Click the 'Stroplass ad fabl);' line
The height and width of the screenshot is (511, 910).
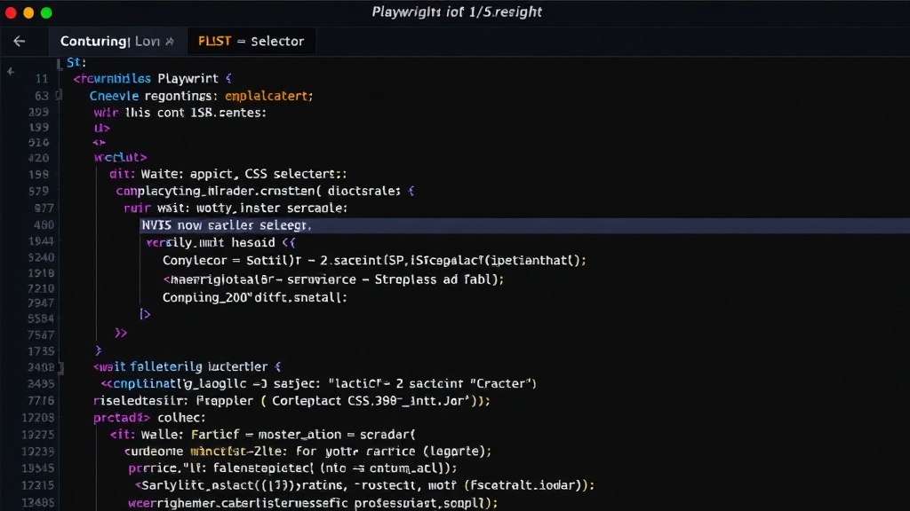(333, 279)
